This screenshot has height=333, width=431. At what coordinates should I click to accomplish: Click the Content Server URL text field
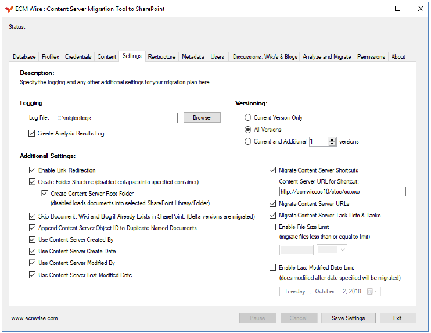pyautogui.click(x=342, y=192)
